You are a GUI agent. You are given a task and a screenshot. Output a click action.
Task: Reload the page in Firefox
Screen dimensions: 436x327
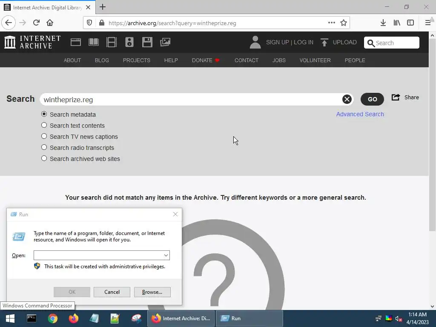click(x=36, y=23)
